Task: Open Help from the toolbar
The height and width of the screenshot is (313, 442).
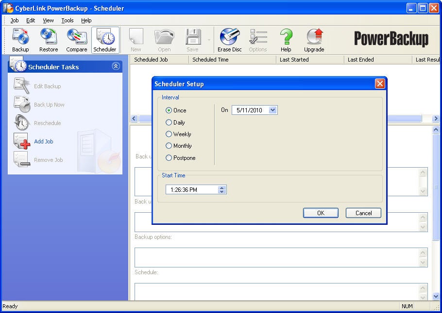Action: point(286,40)
